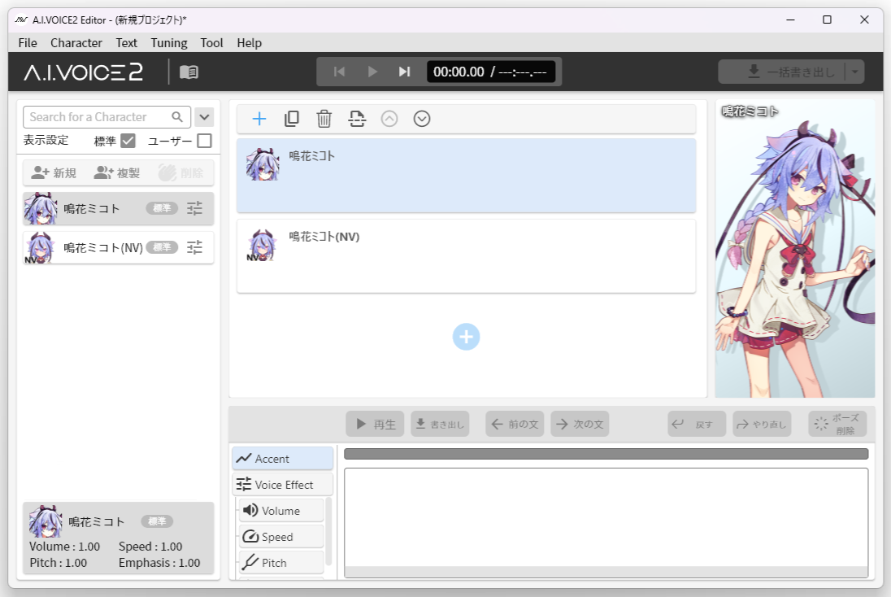The width and height of the screenshot is (891, 597).
Task: Open the File menu
Action: (28, 42)
